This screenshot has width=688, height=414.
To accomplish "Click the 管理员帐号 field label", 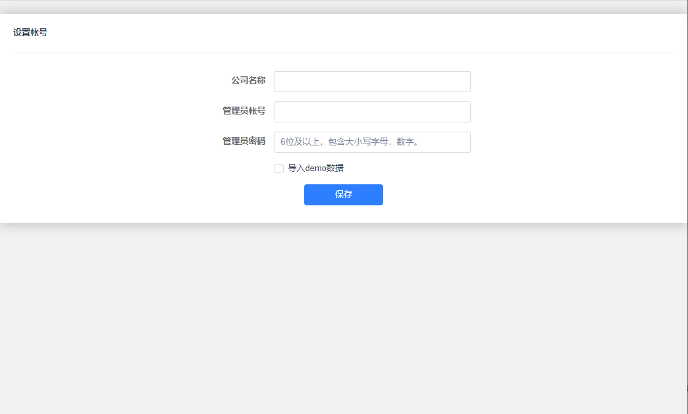I will [244, 111].
